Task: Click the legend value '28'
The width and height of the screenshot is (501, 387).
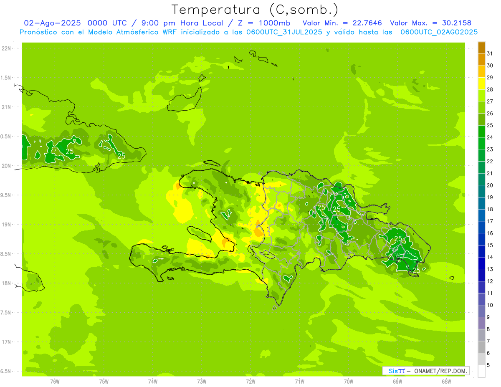Action: pyautogui.click(x=490, y=89)
